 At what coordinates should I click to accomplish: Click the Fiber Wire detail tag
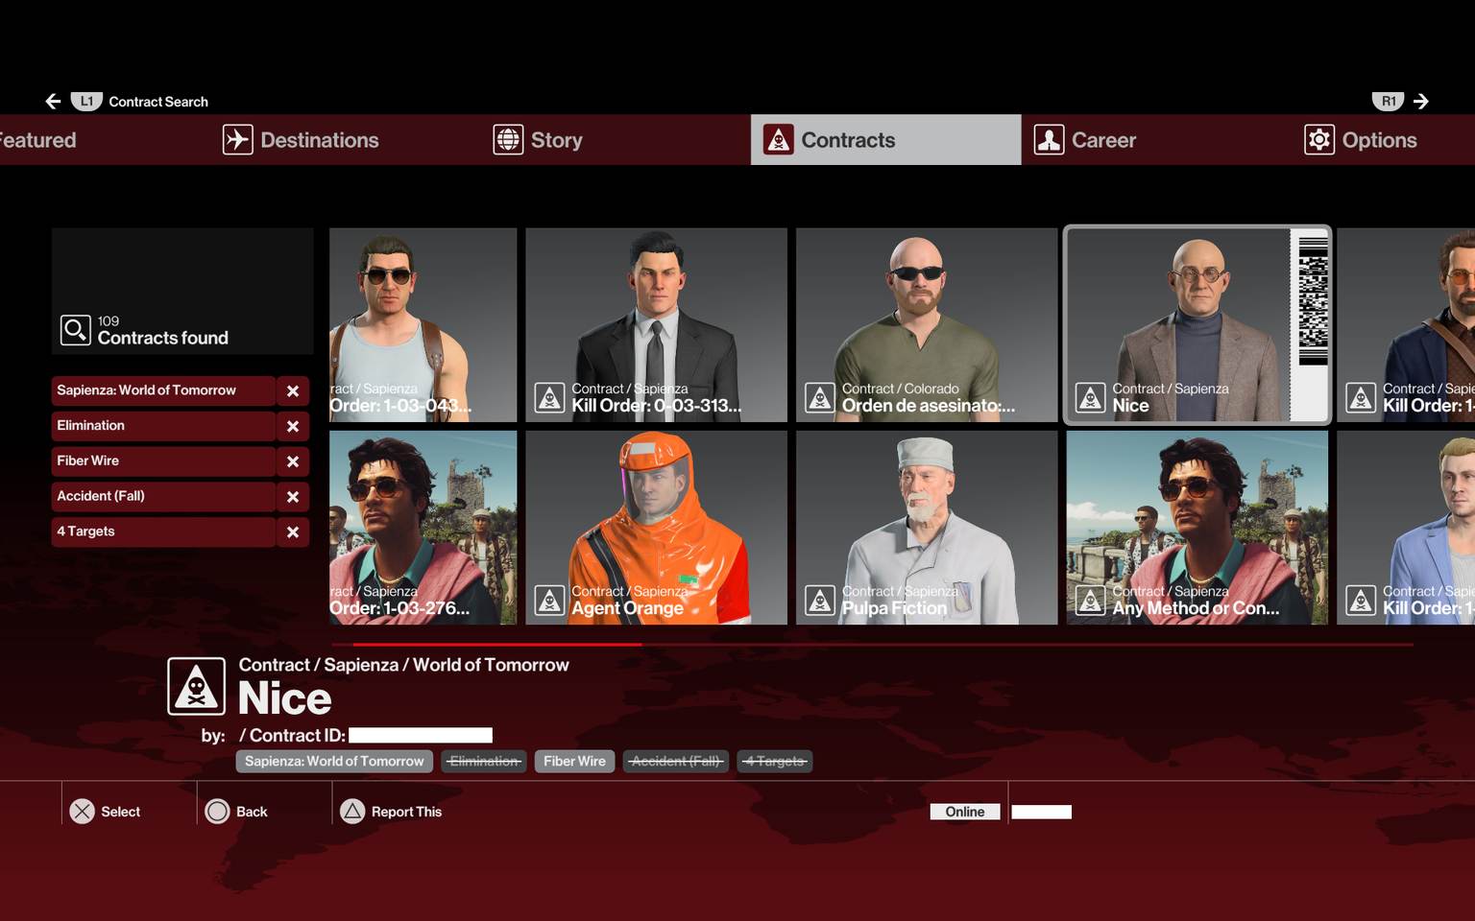point(574,762)
